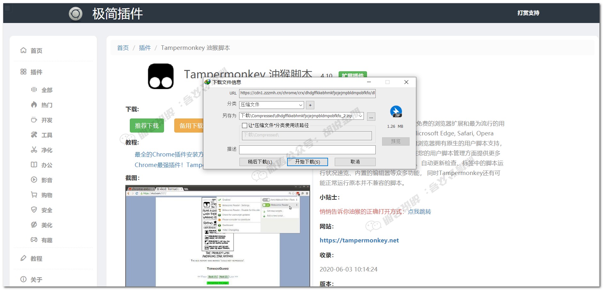Viewport: 603px width, 290px height.
Task: Click the Tampermonkey screenshot thumbnail
Action: pos(218,236)
